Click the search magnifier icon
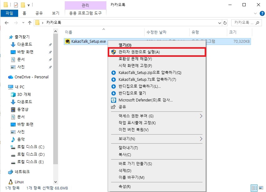This screenshot has width=266, height=192. [x=257, y=23]
